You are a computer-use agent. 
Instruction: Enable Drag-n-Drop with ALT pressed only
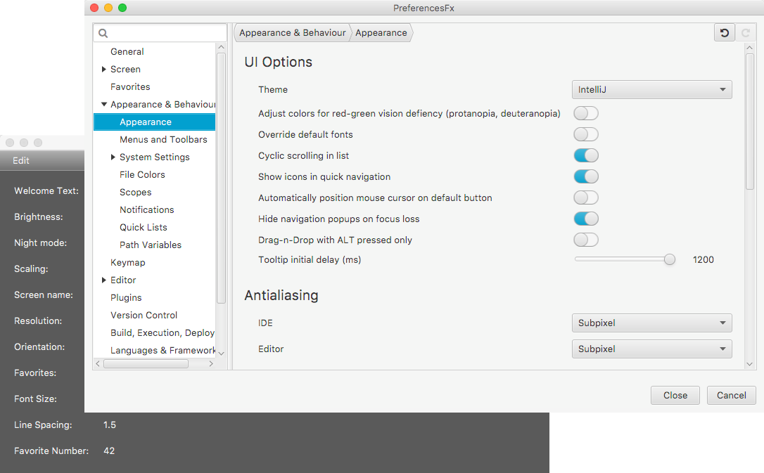pyautogui.click(x=585, y=240)
